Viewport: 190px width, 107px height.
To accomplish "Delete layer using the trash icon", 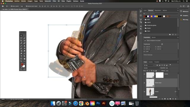I will [176, 99].
